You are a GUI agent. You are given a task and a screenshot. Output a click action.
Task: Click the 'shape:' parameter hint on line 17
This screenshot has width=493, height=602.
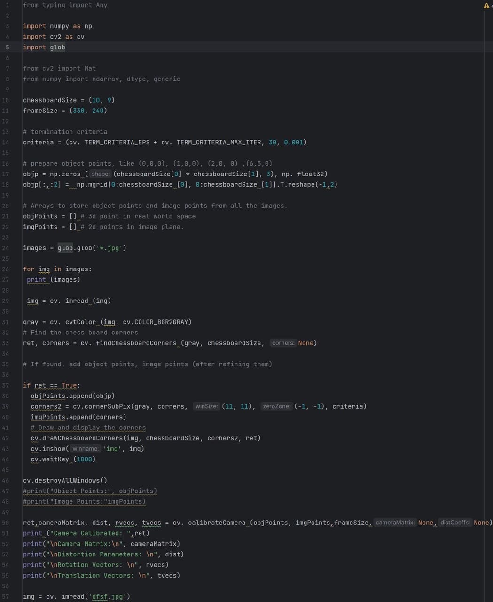[x=101, y=174]
